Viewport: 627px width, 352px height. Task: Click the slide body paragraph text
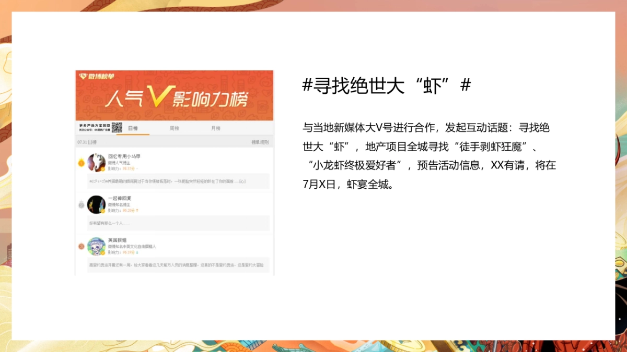point(428,156)
